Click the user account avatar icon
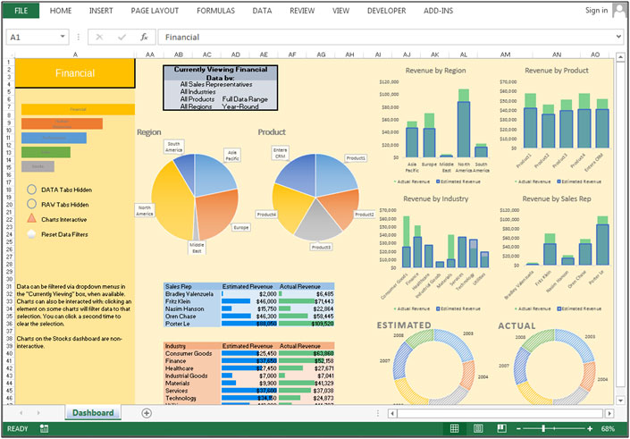The width and height of the screenshot is (630, 439). tap(620, 11)
